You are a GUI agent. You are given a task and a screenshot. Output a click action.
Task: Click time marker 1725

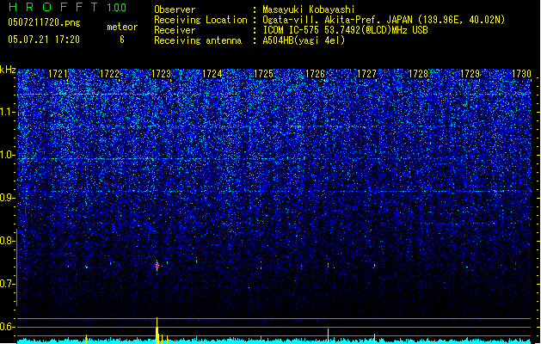[263, 74]
